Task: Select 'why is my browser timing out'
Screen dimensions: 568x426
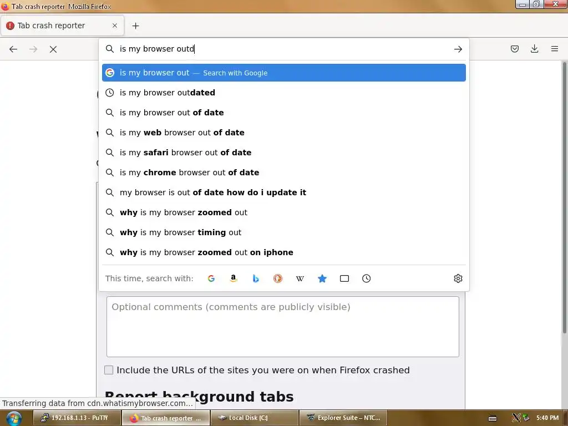Action: click(x=283, y=232)
